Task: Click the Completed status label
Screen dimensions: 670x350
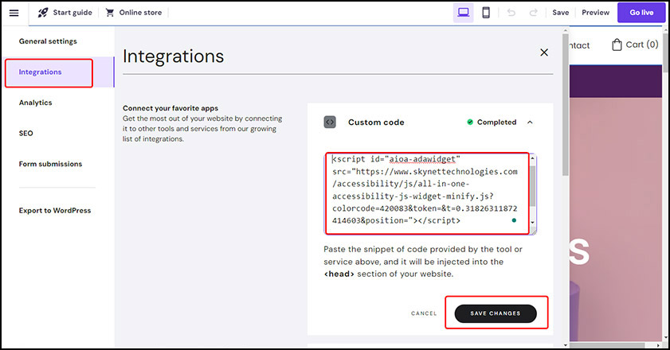Action: [496, 122]
